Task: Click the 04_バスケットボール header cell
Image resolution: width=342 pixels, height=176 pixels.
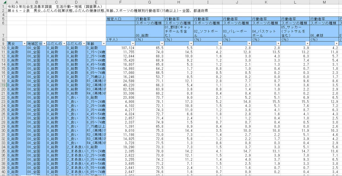Action: 266,31
